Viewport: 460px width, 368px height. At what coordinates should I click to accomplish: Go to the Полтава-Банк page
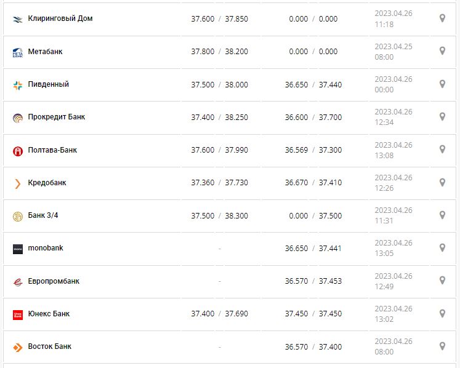[x=52, y=150]
